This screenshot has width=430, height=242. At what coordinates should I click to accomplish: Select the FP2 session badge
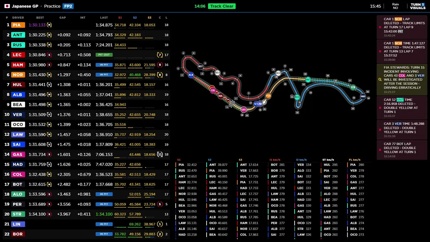[68, 6]
